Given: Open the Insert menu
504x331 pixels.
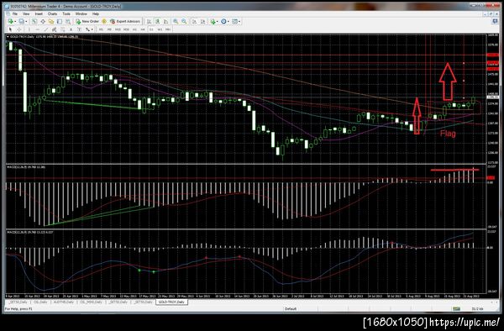Looking at the screenshot, I should pyautogui.click(x=39, y=13).
